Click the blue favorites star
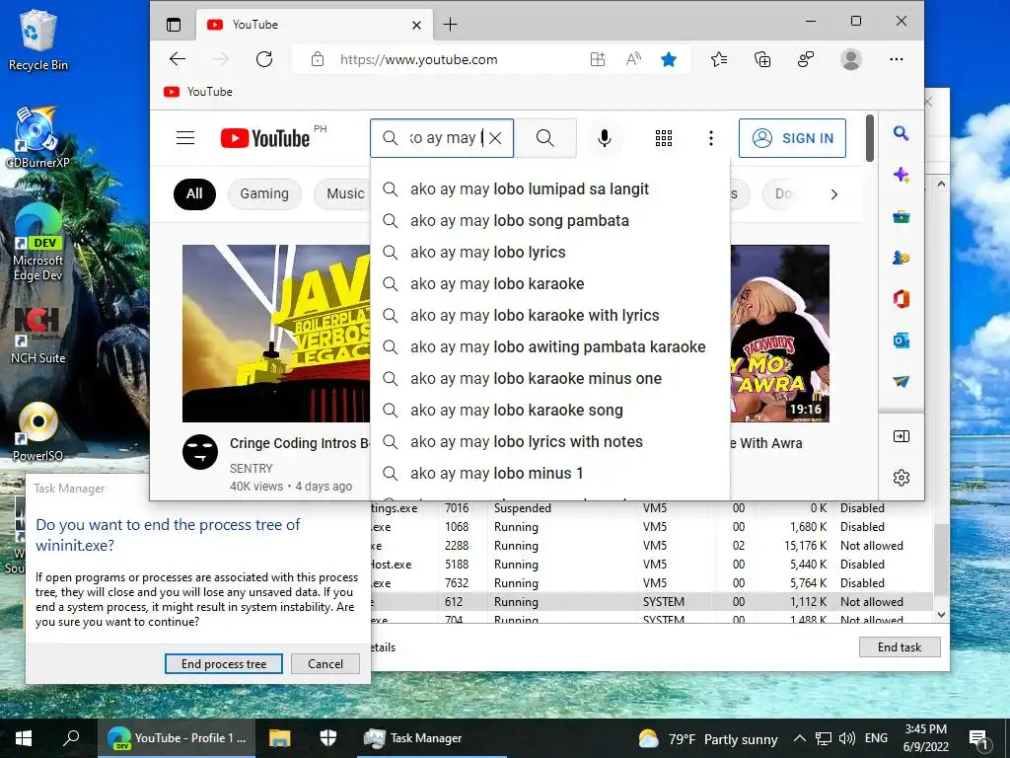This screenshot has height=758, width=1010. click(669, 59)
